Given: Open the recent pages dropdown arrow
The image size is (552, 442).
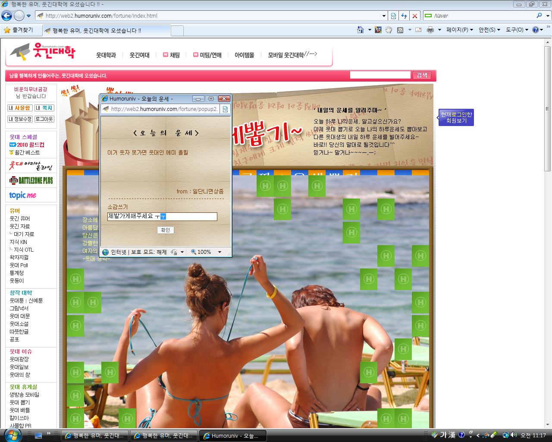Looking at the screenshot, I should point(28,16).
